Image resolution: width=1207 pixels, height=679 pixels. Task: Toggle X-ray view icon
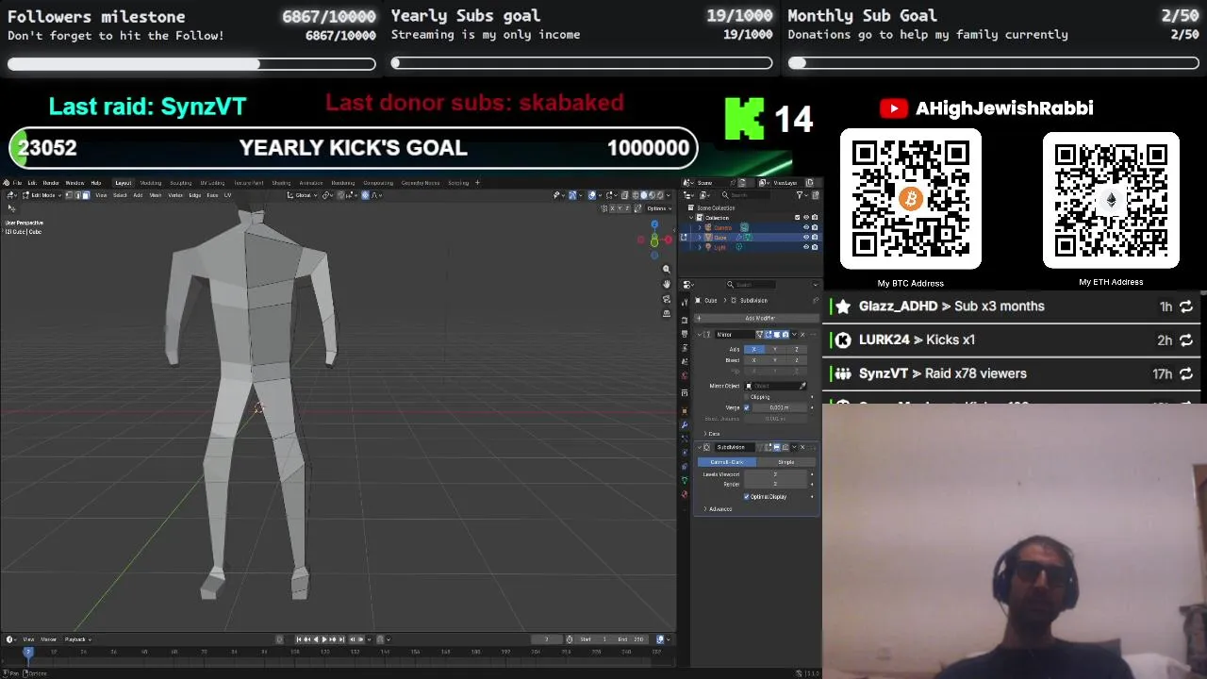click(x=624, y=195)
